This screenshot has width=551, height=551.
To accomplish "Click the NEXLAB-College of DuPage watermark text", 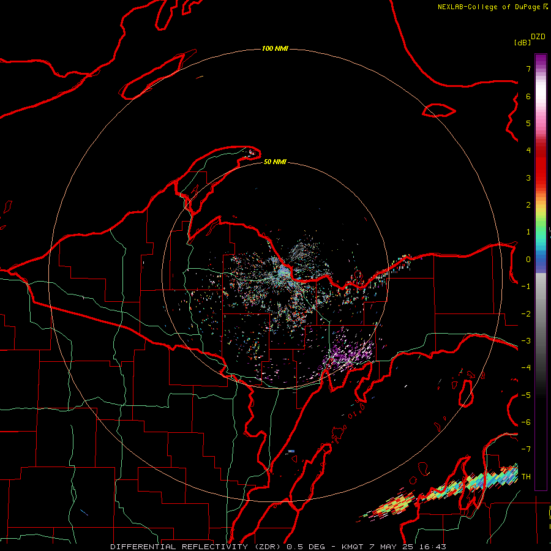I will (492, 7).
